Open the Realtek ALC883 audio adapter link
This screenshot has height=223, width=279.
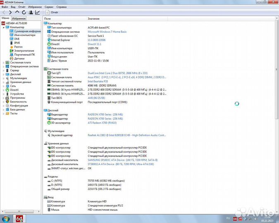click(127, 135)
